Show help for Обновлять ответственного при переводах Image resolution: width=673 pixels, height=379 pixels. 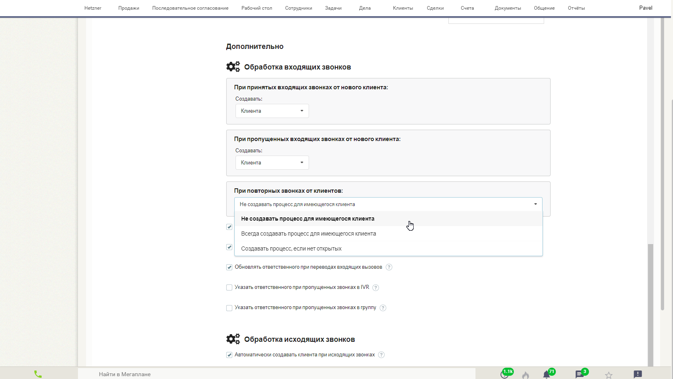389,267
